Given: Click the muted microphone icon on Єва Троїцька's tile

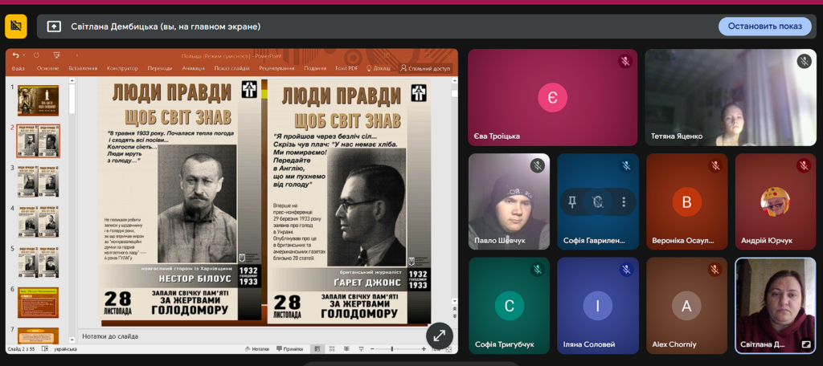Looking at the screenshot, I should click(x=625, y=61).
